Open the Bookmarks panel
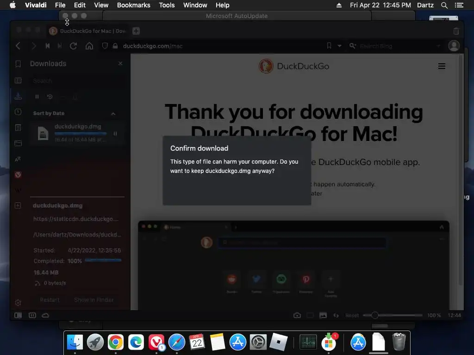The width and height of the screenshot is (474, 355). click(x=18, y=64)
